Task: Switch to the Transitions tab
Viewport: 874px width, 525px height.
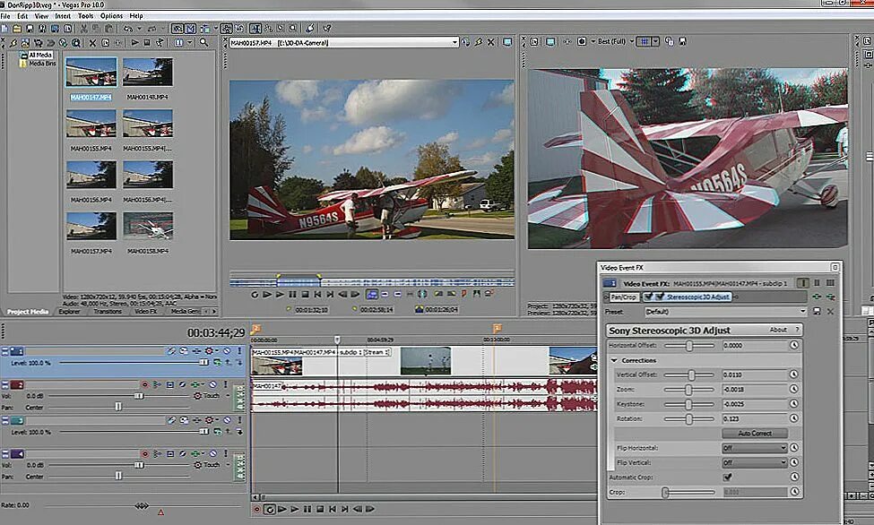Action: [107, 312]
